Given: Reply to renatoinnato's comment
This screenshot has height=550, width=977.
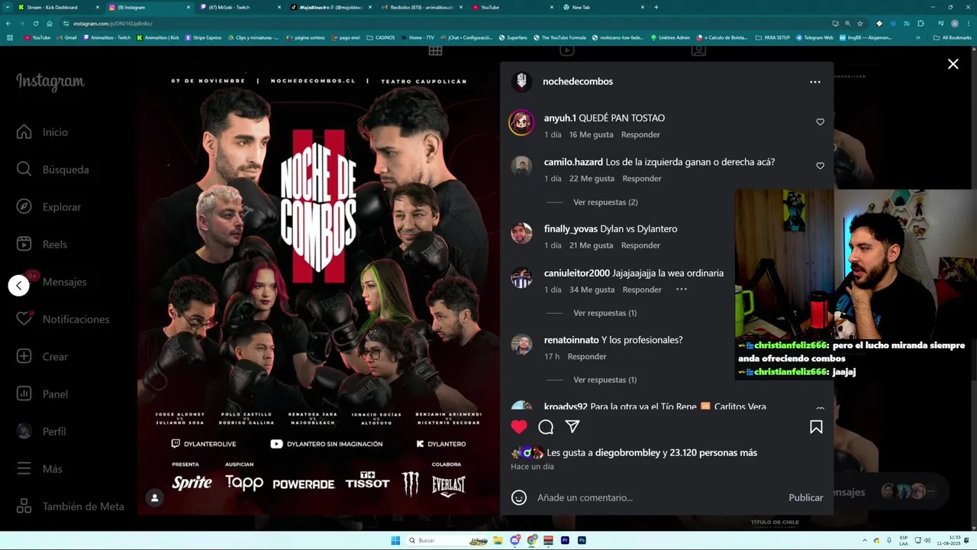Looking at the screenshot, I should pyautogui.click(x=587, y=357).
